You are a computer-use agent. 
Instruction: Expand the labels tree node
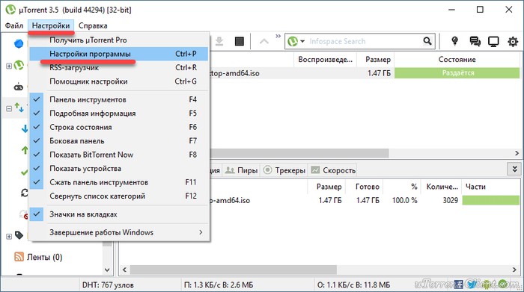9,236
